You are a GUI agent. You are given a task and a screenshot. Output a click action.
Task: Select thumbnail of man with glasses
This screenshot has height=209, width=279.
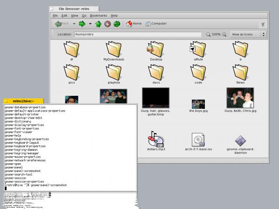coord(71,100)
